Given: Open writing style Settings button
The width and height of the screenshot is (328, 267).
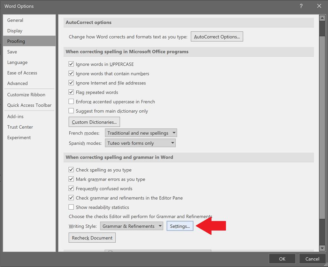Looking at the screenshot, I should pyautogui.click(x=180, y=226).
